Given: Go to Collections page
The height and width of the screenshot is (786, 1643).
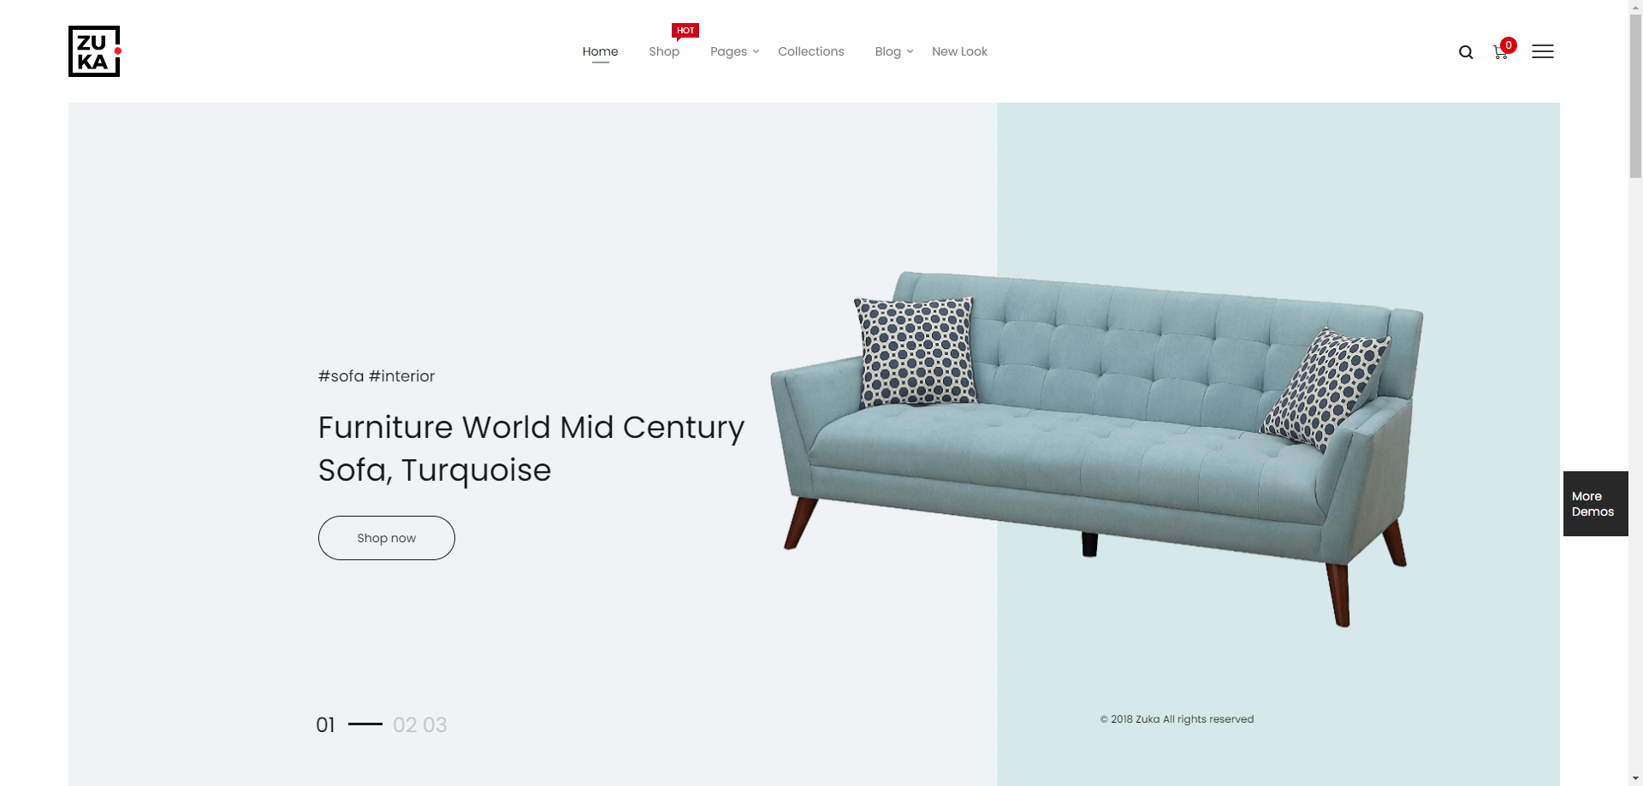Looking at the screenshot, I should 811,51.
